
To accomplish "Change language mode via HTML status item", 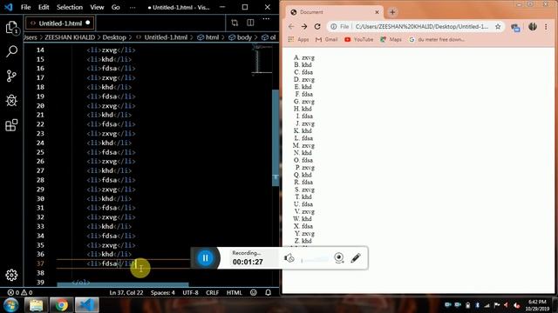I will tap(234, 292).
